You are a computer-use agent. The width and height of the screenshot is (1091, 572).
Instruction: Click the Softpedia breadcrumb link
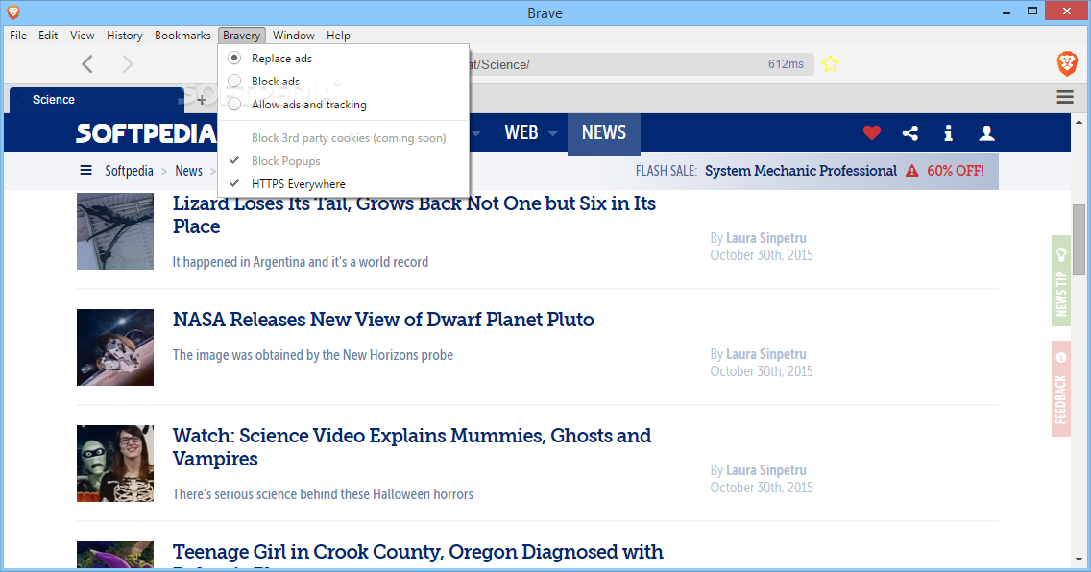pos(129,171)
